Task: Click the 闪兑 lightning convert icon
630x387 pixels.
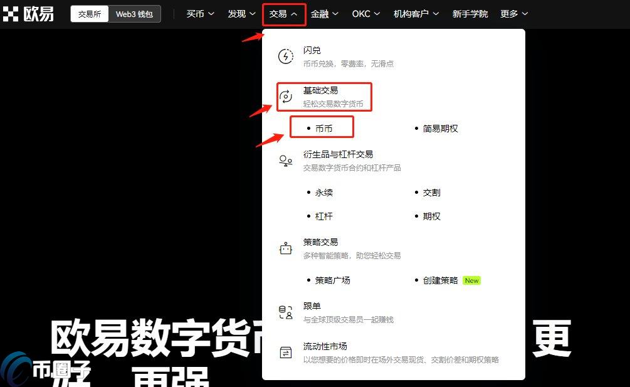Action: [x=285, y=56]
